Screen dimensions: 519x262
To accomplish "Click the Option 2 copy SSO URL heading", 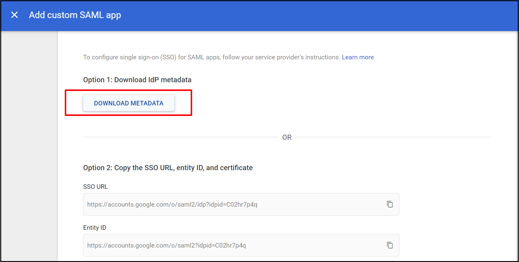I will [168, 168].
